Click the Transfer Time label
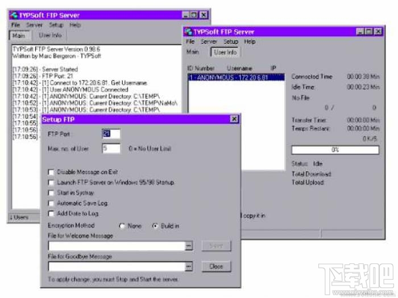The image size is (398, 298). coord(309,120)
